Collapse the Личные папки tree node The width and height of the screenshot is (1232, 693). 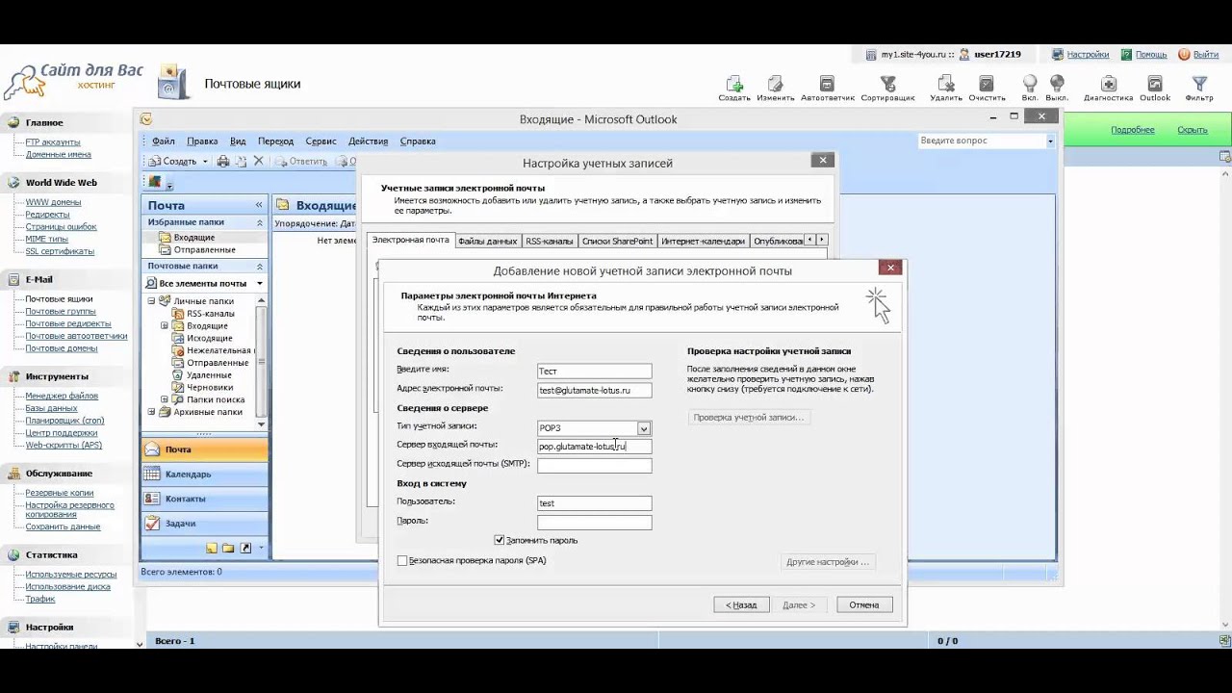pyautogui.click(x=151, y=301)
